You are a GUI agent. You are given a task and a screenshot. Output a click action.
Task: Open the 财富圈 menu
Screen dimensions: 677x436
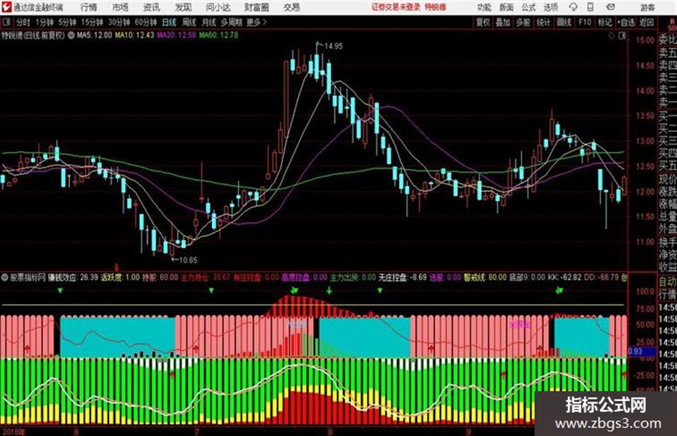tap(256, 7)
